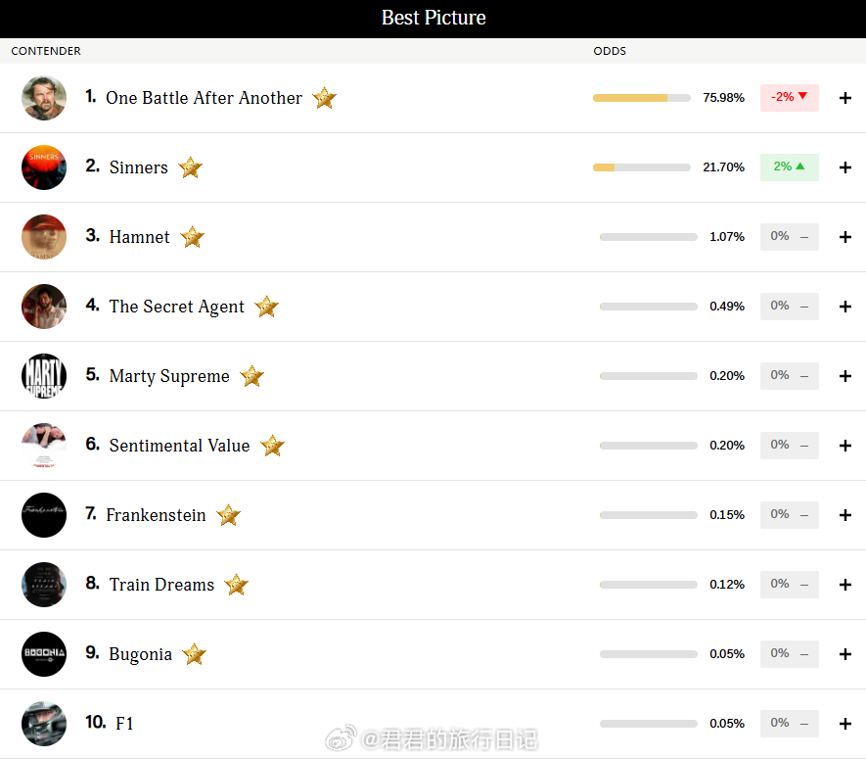Click the gold star beside One Battle After Another

[324, 98]
